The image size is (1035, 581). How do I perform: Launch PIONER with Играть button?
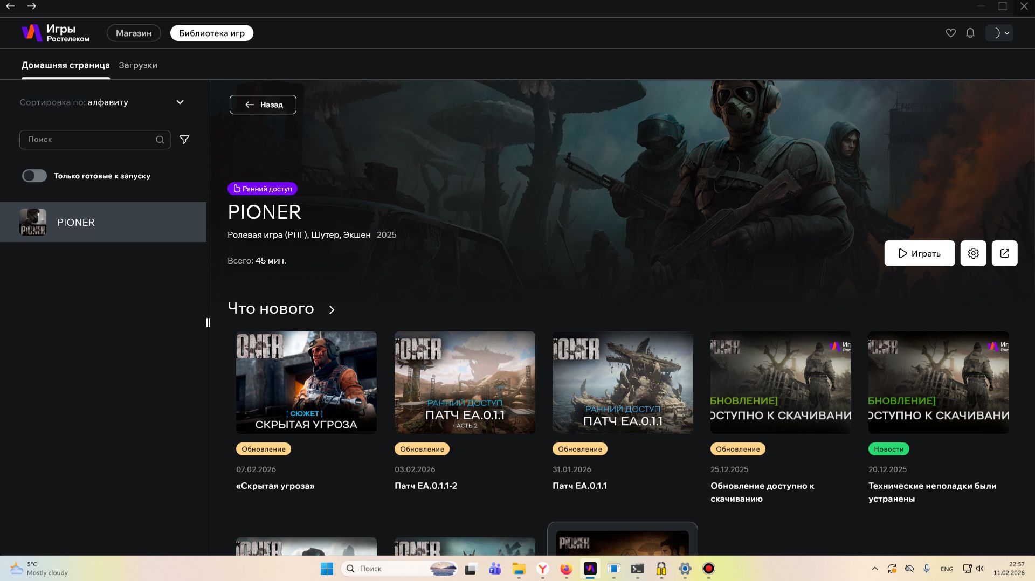click(x=920, y=253)
